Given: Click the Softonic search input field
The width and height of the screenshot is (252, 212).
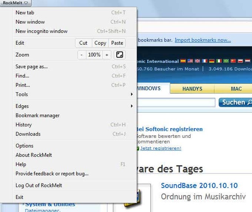Looking at the screenshot, I should pyautogui.click(x=176, y=102).
